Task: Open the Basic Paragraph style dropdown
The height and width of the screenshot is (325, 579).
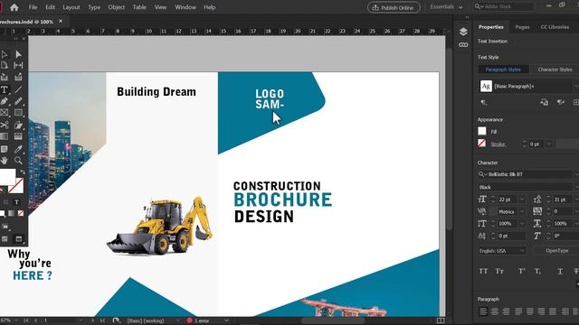Action: tap(576, 87)
